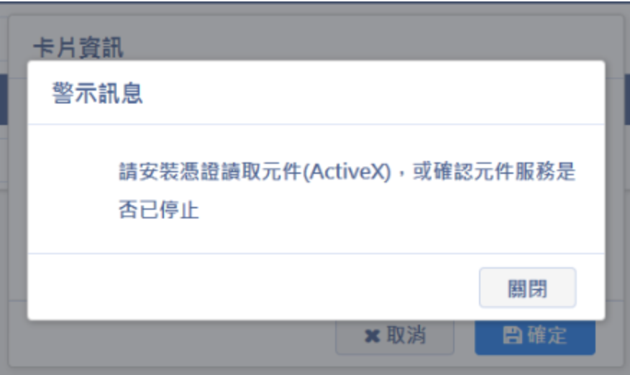Image resolution: width=630 pixels, height=375 pixels.
Task: Click the blank message area left of the text
Action: pos(73,189)
